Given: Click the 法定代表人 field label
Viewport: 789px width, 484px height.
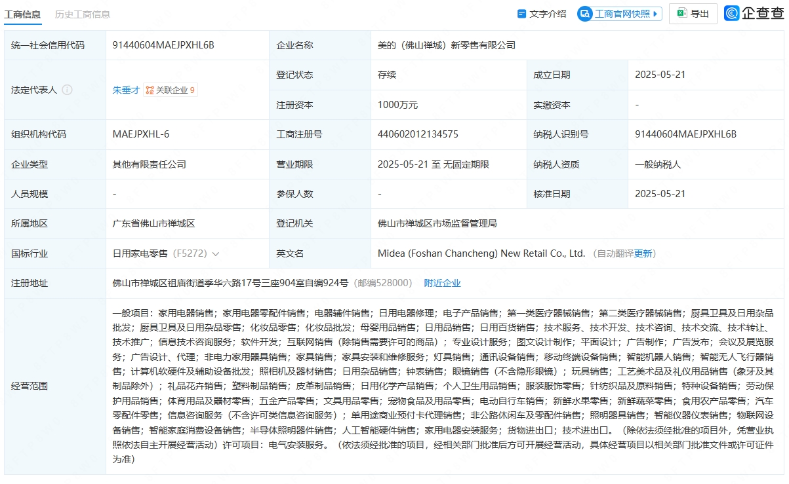Looking at the screenshot, I should coord(34,90).
